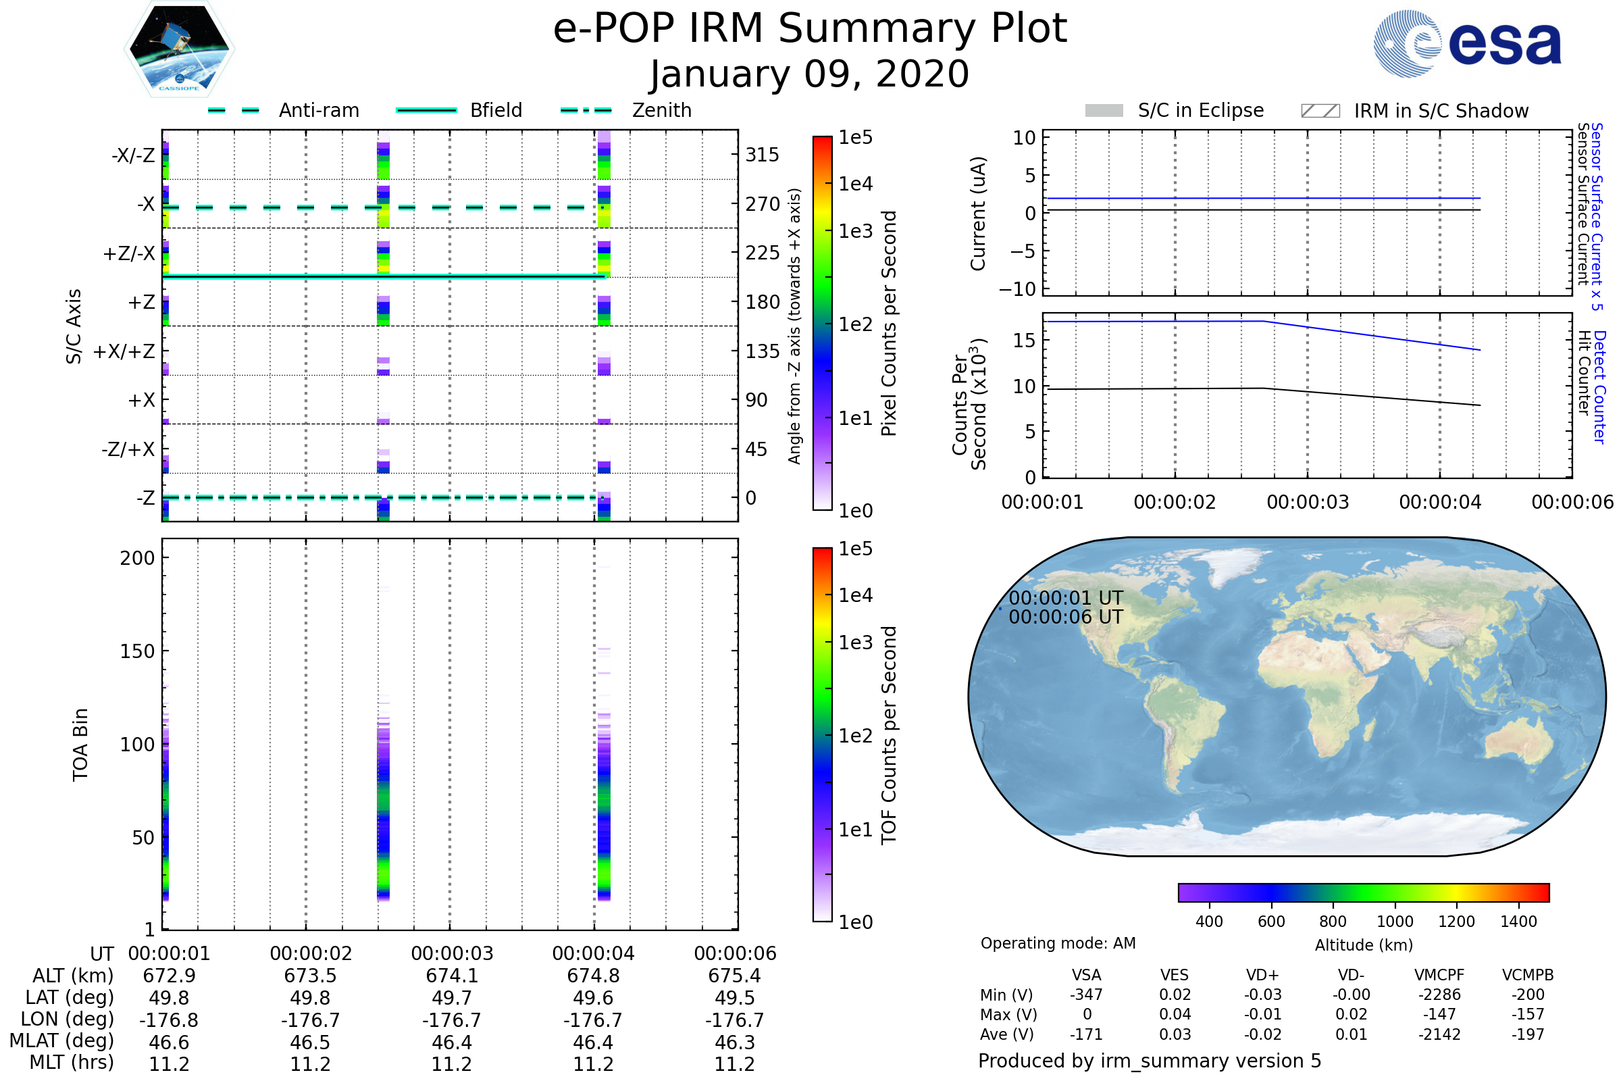Click the Pixel Counts per Second colorbar
Viewport: 1621px width, 1081px height.
click(x=822, y=323)
